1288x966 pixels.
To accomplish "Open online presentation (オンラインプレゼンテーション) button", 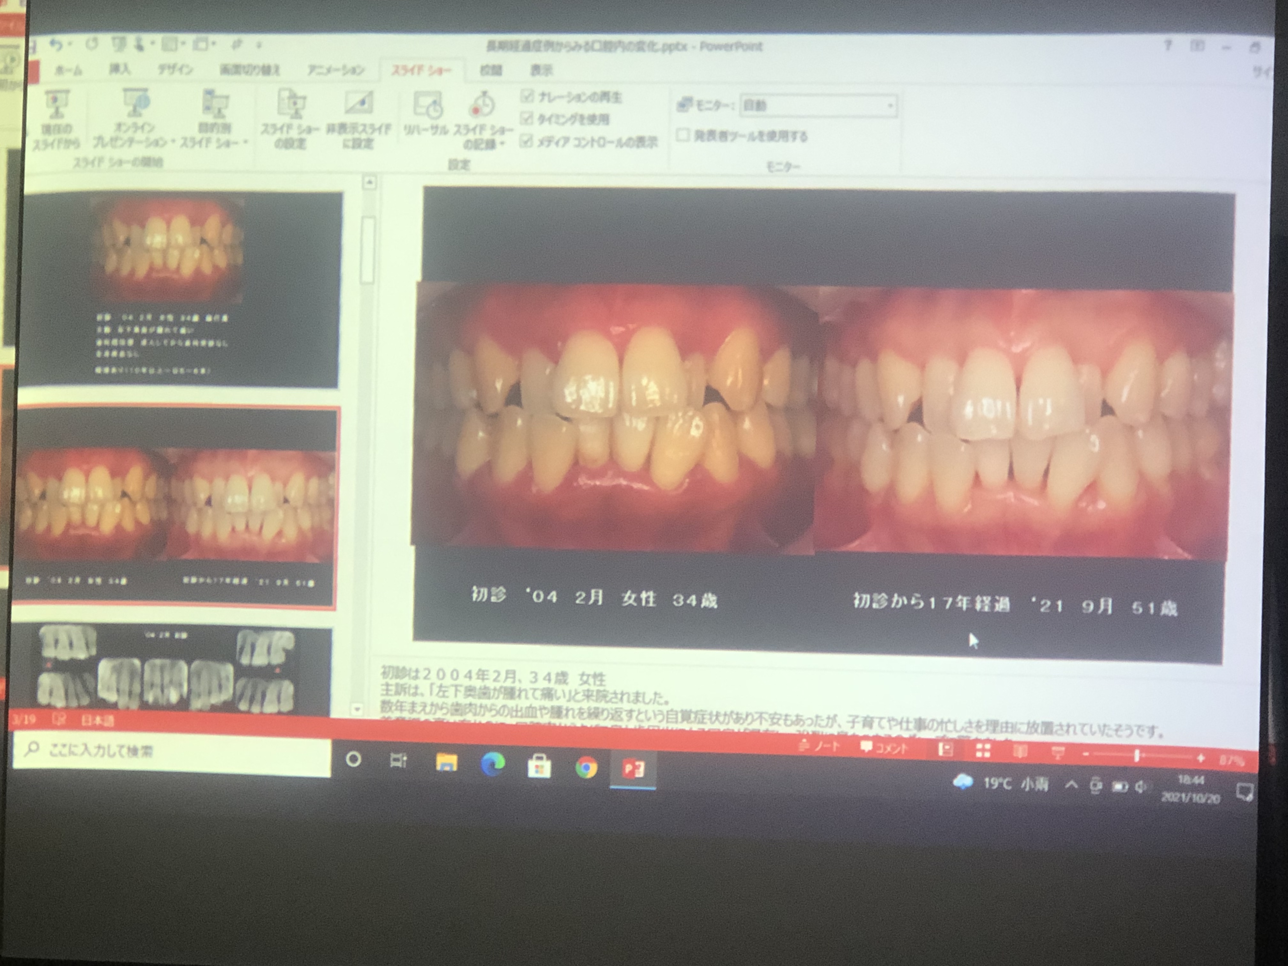I will tap(134, 119).
